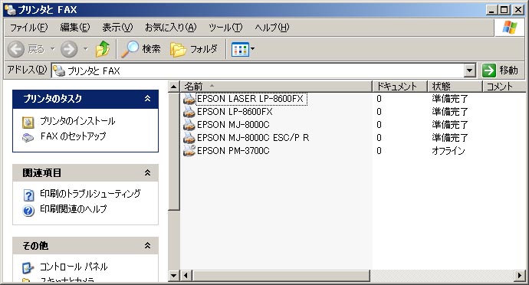Click the address bar field
The width and height of the screenshot is (529, 285).
click(263, 70)
